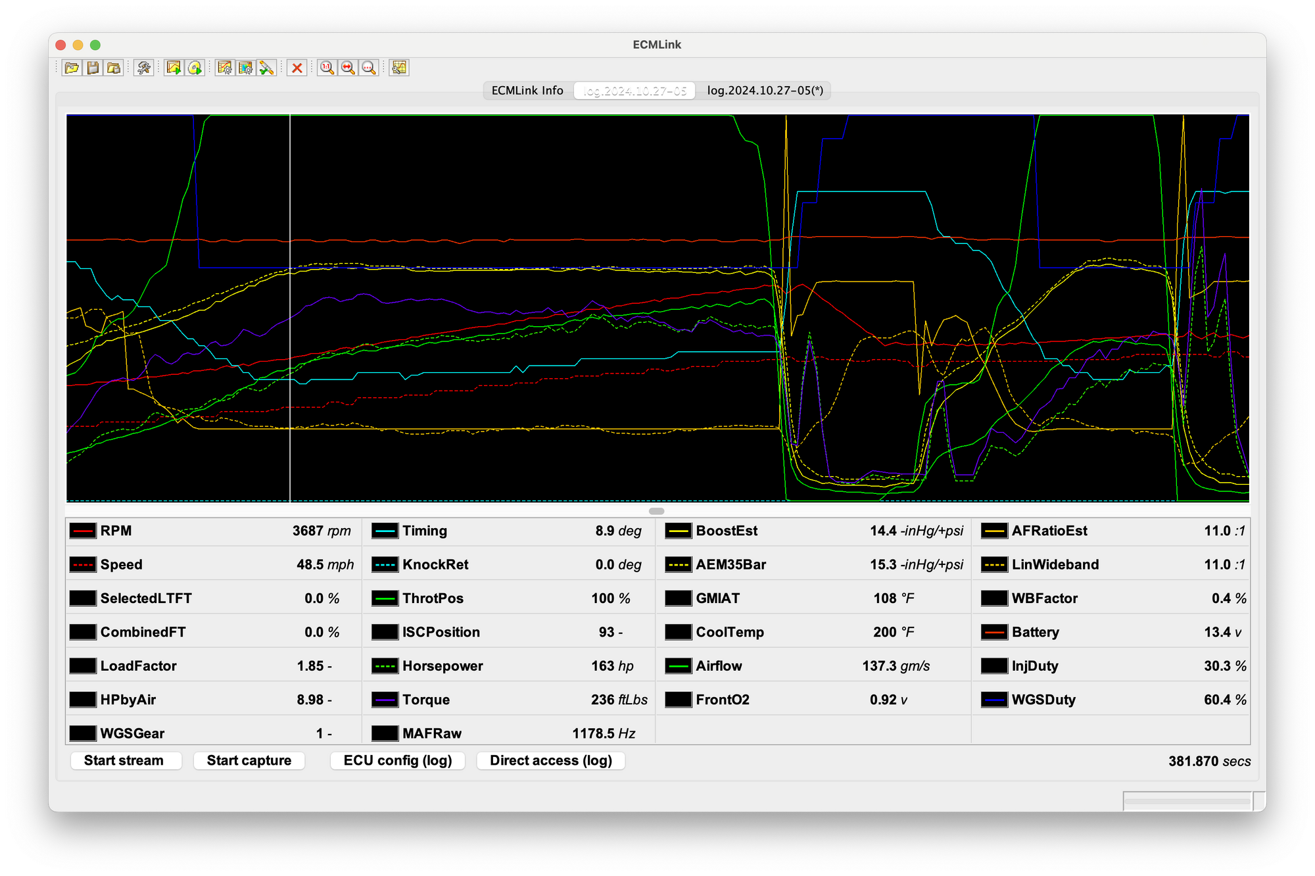Click the graph splitter handle below the chart
The height and width of the screenshot is (876, 1315).
(656, 511)
